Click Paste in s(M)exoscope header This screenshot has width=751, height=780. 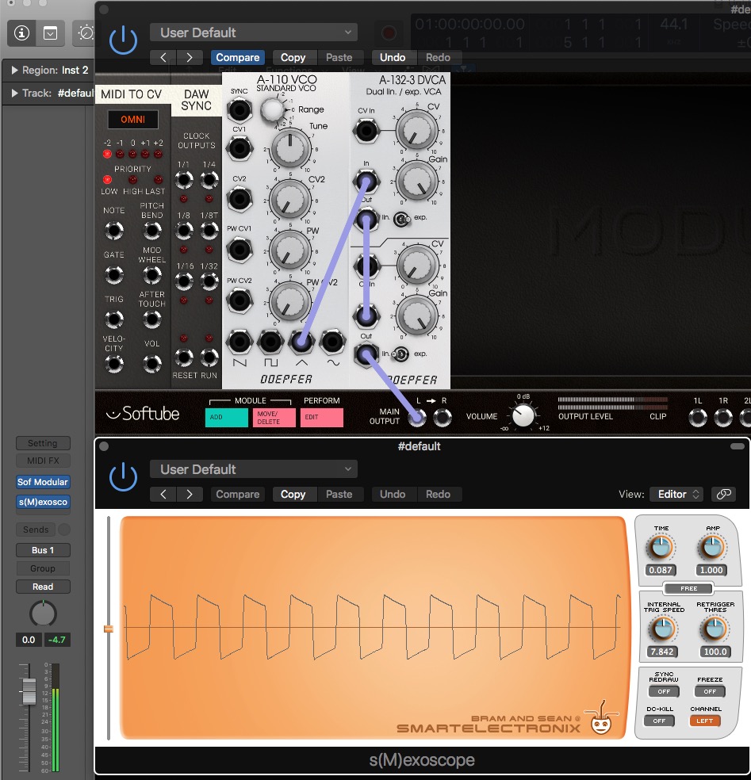tap(339, 494)
